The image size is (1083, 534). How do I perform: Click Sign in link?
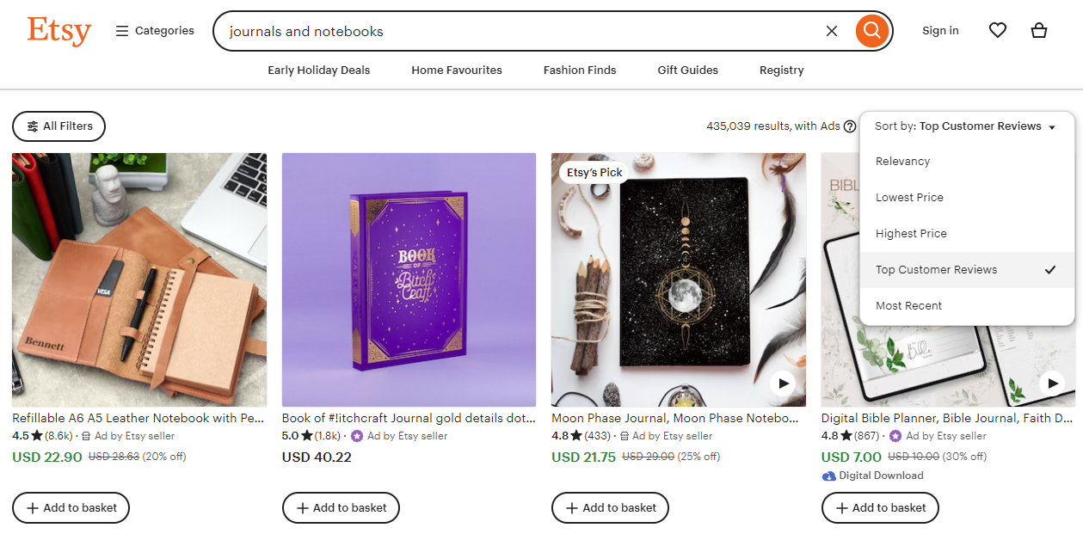940,31
